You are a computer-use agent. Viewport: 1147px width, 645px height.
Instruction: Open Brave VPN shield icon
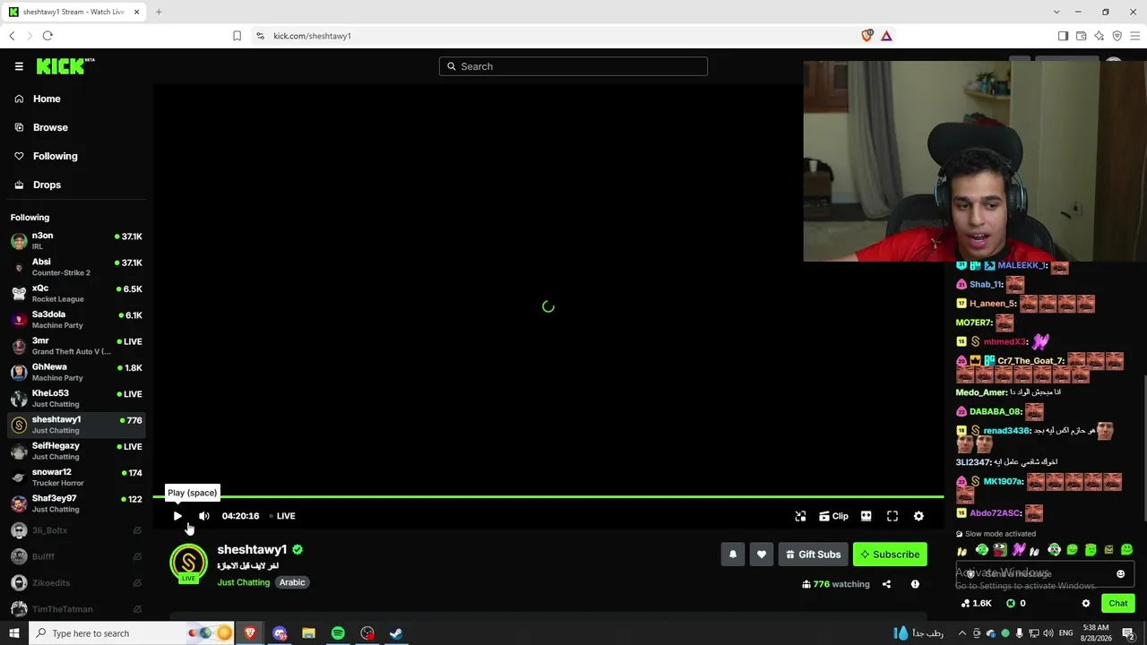(x=1117, y=36)
